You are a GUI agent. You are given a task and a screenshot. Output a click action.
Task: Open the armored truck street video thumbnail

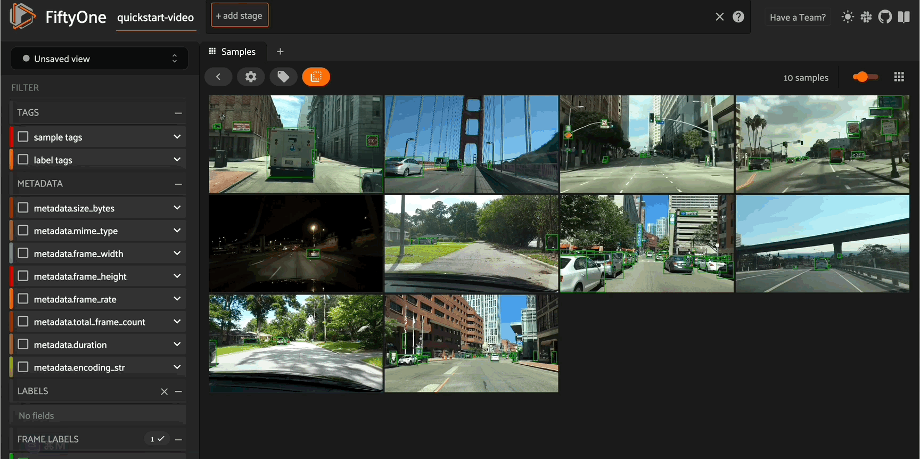pyautogui.click(x=295, y=144)
